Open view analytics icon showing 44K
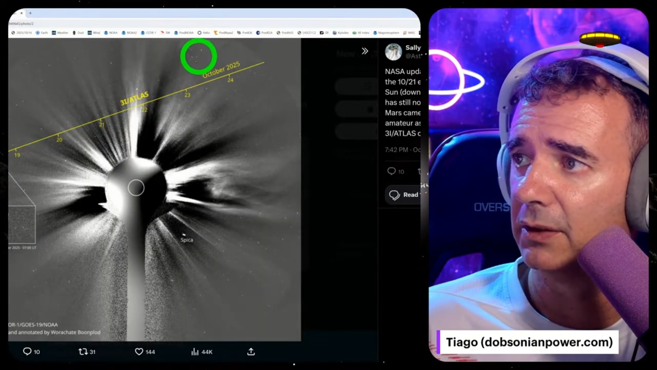657x370 pixels. point(195,351)
